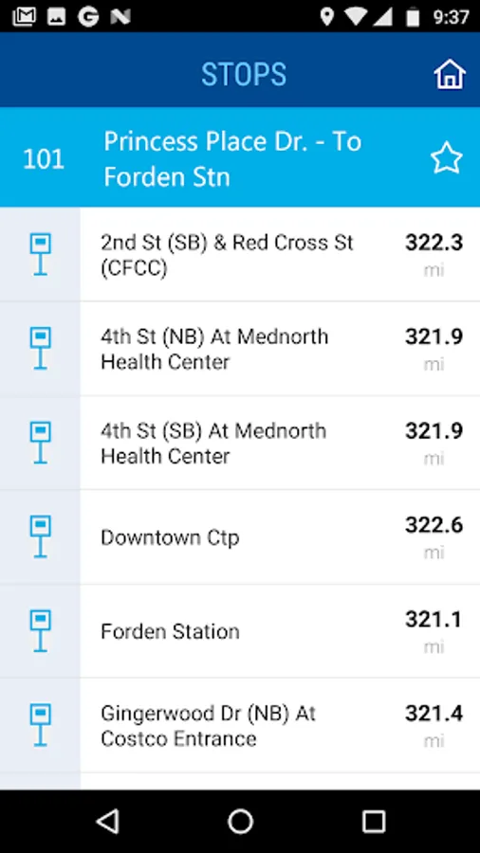Tap the home icon in header
The image size is (480, 853).
pyautogui.click(x=449, y=73)
